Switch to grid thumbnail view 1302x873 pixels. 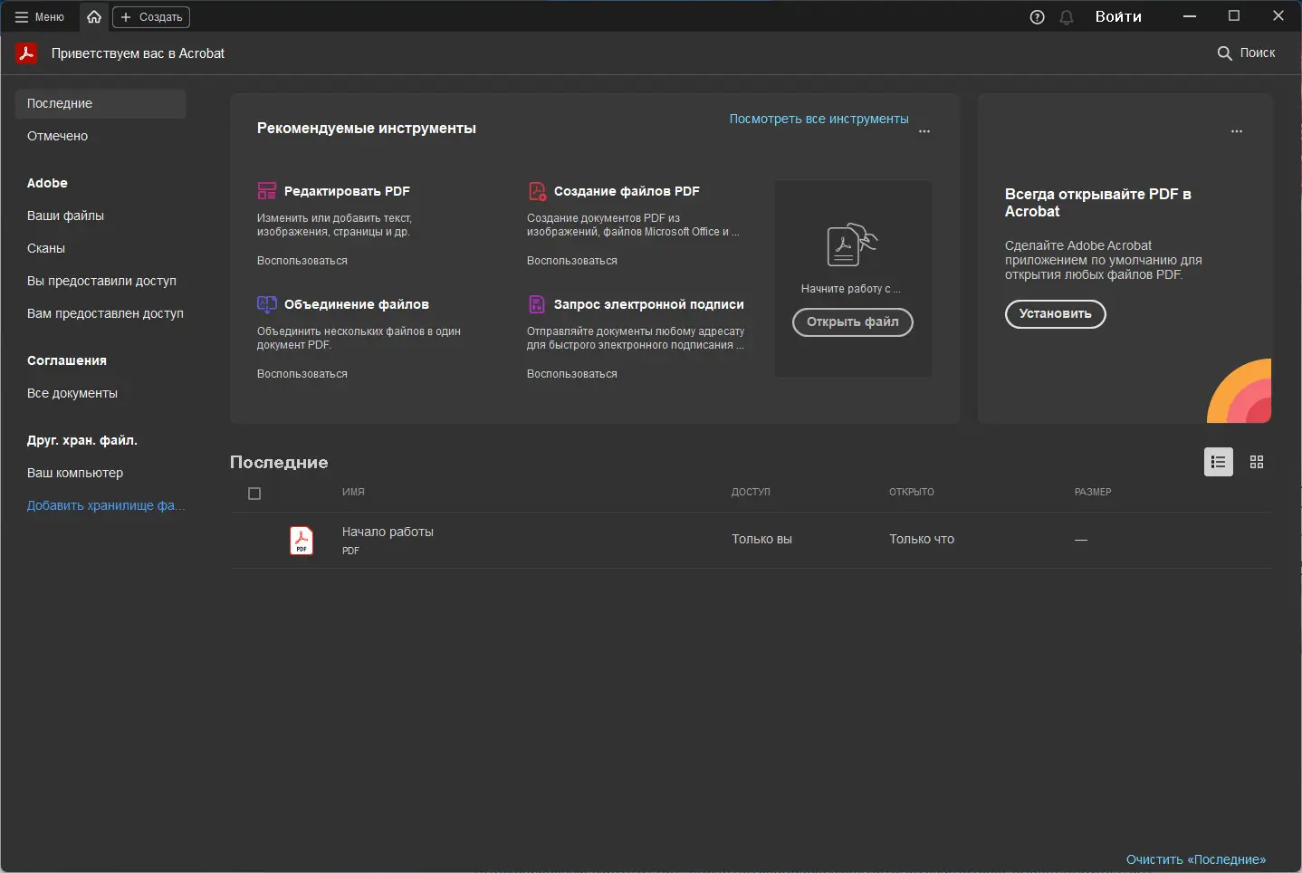coord(1257,462)
